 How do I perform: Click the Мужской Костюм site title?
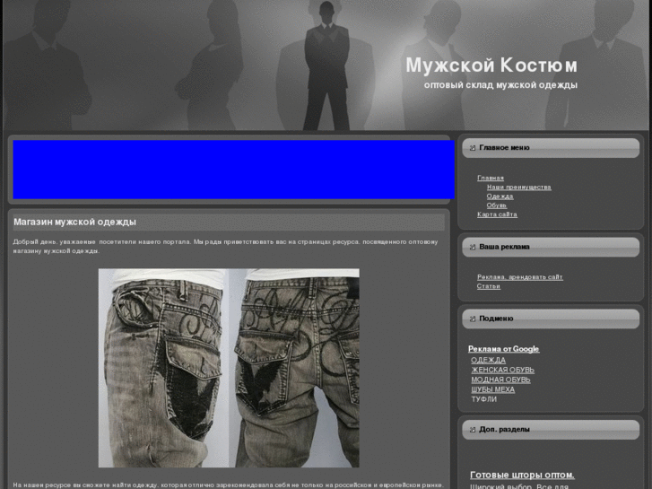tap(491, 65)
